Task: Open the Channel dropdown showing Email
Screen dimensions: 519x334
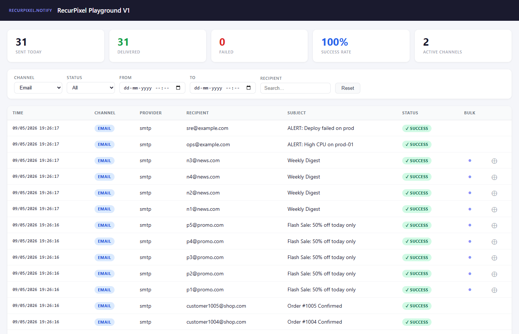Action: click(x=38, y=88)
